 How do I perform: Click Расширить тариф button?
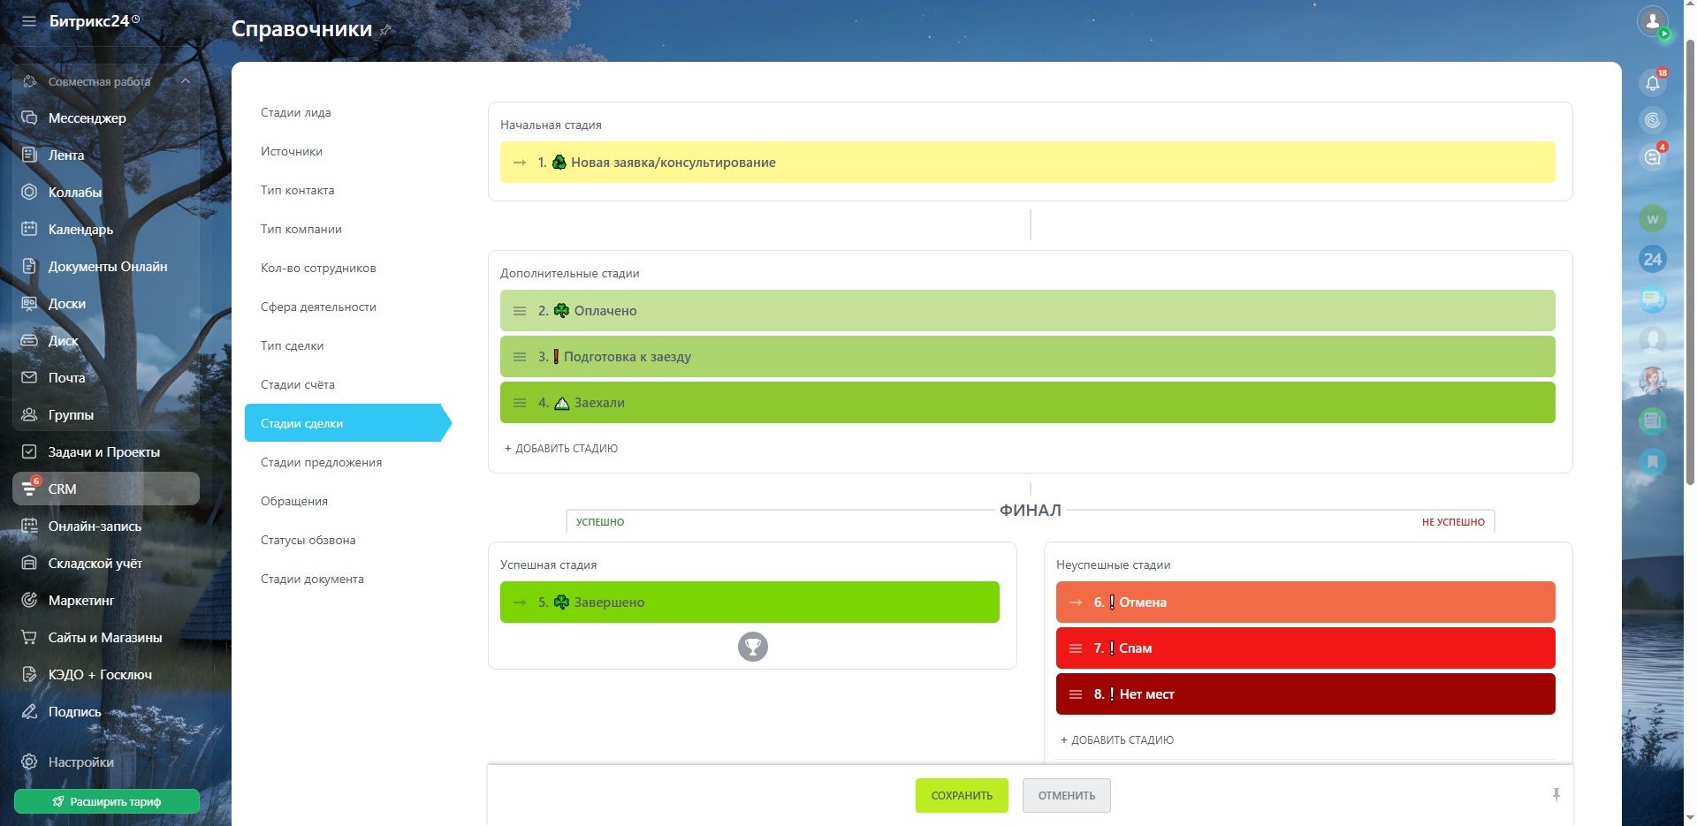[106, 802]
